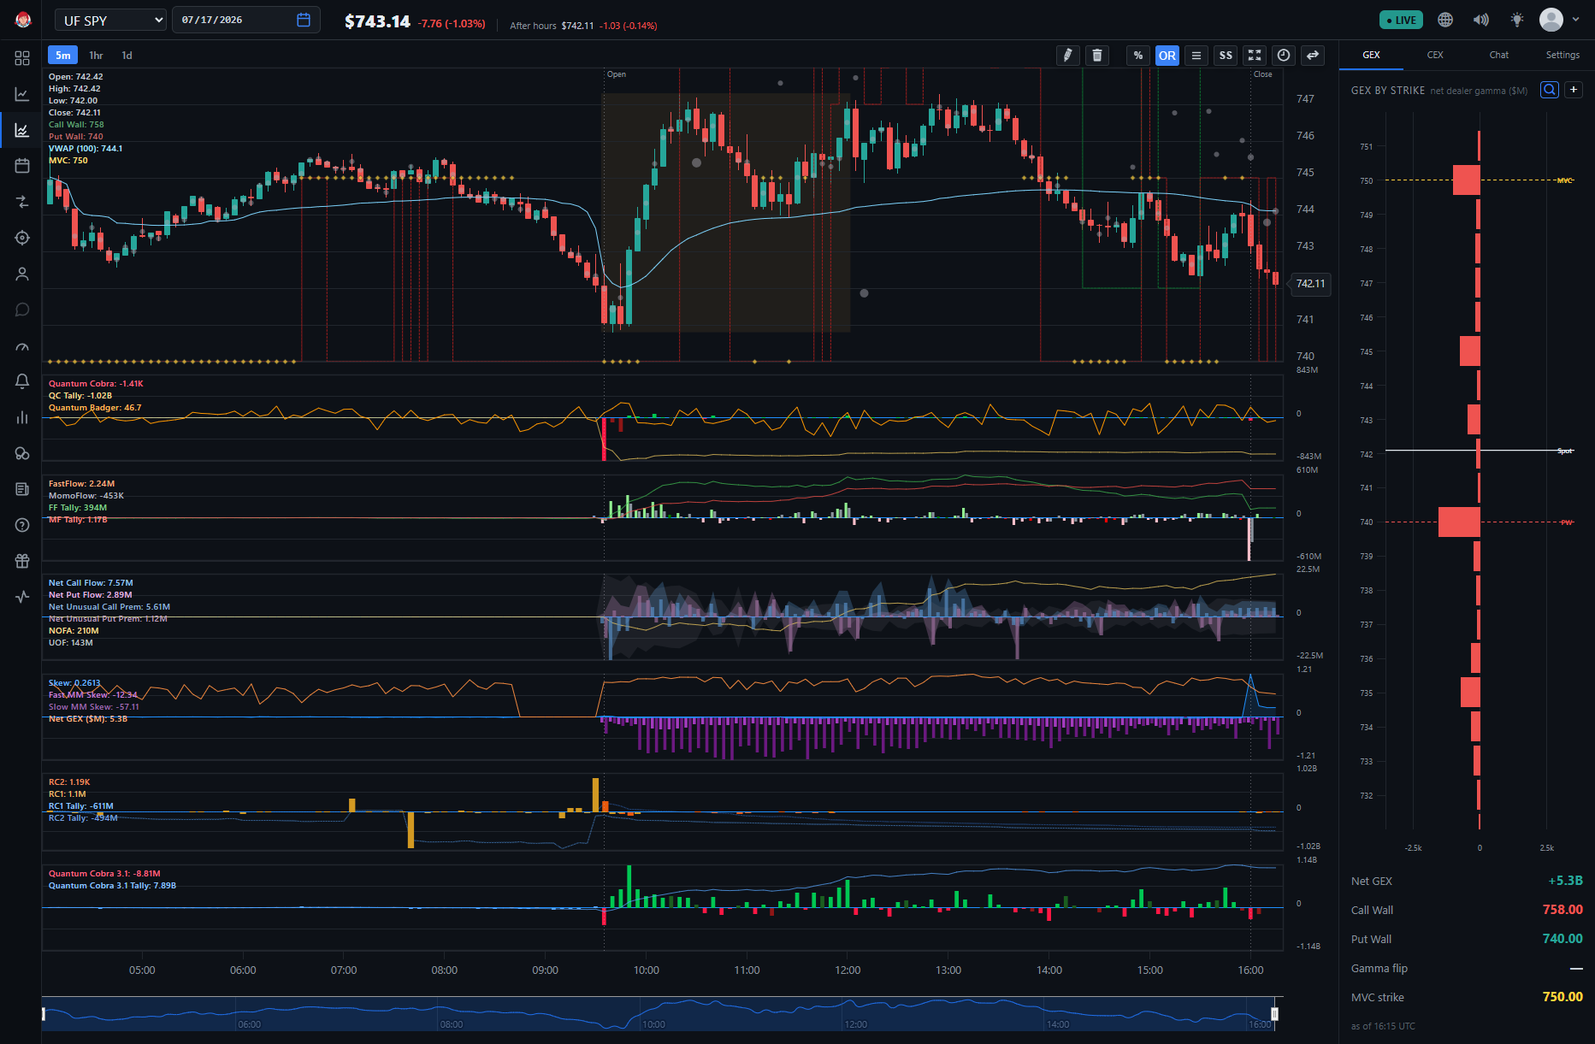Select the 5m timeframe
This screenshot has width=1595, height=1044.
(63, 56)
